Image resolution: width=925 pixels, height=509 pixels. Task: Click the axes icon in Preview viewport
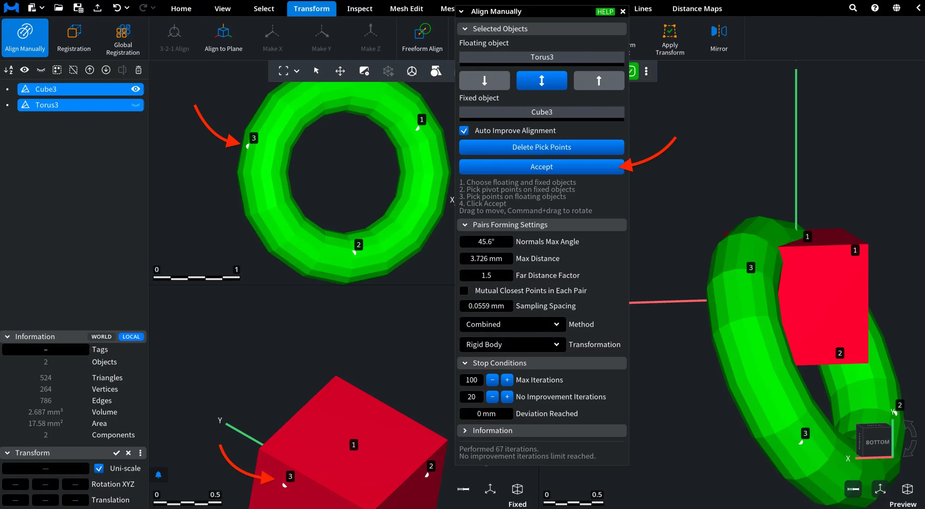click(880, 489)
